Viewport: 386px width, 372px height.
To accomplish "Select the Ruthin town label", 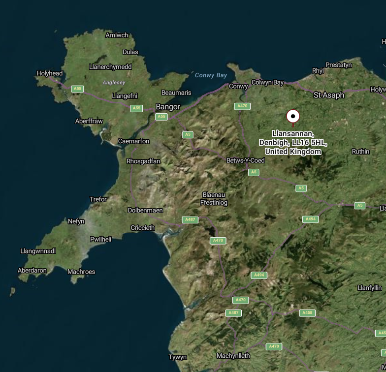I will point(360,152).
